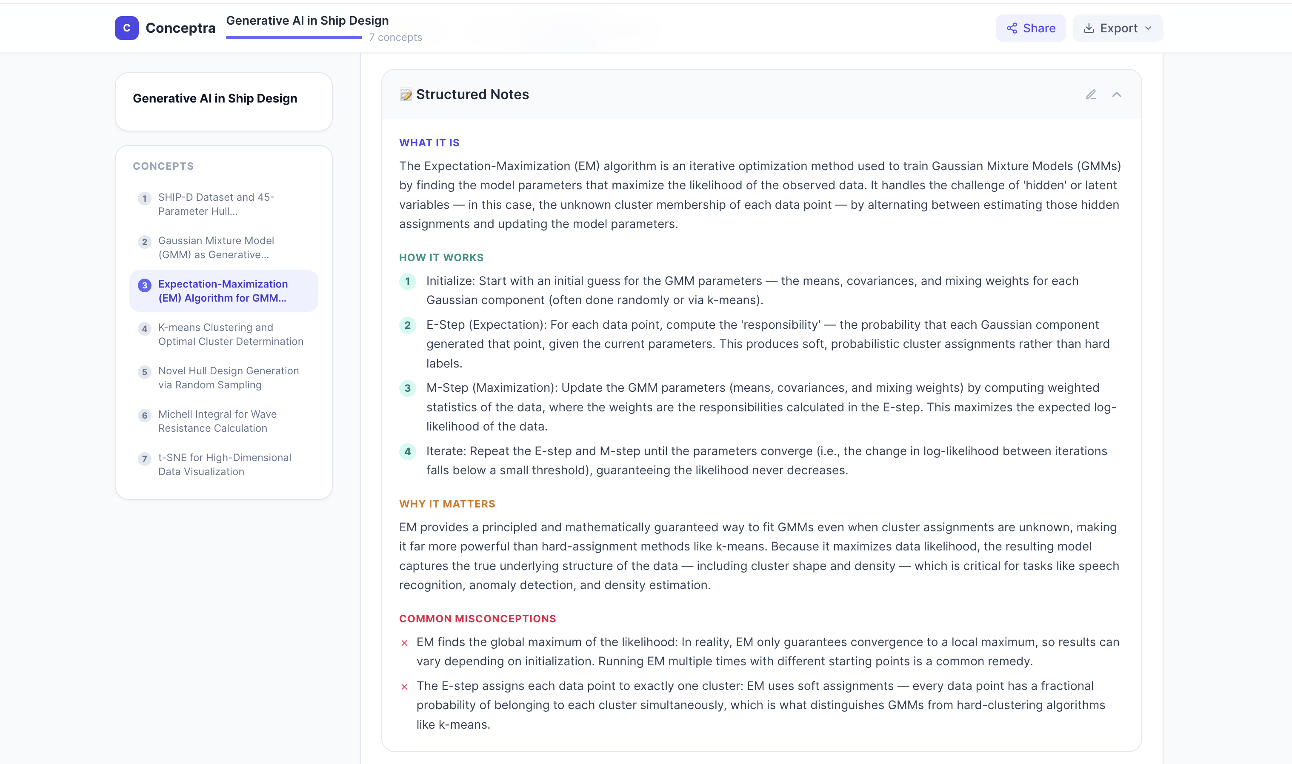Screen dimensions: 1292x764
Task: Click the Share button
Action: (x=1030, y=29)
